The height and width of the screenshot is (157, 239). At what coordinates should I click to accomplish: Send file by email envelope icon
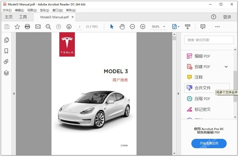click(x=38, y=27)
